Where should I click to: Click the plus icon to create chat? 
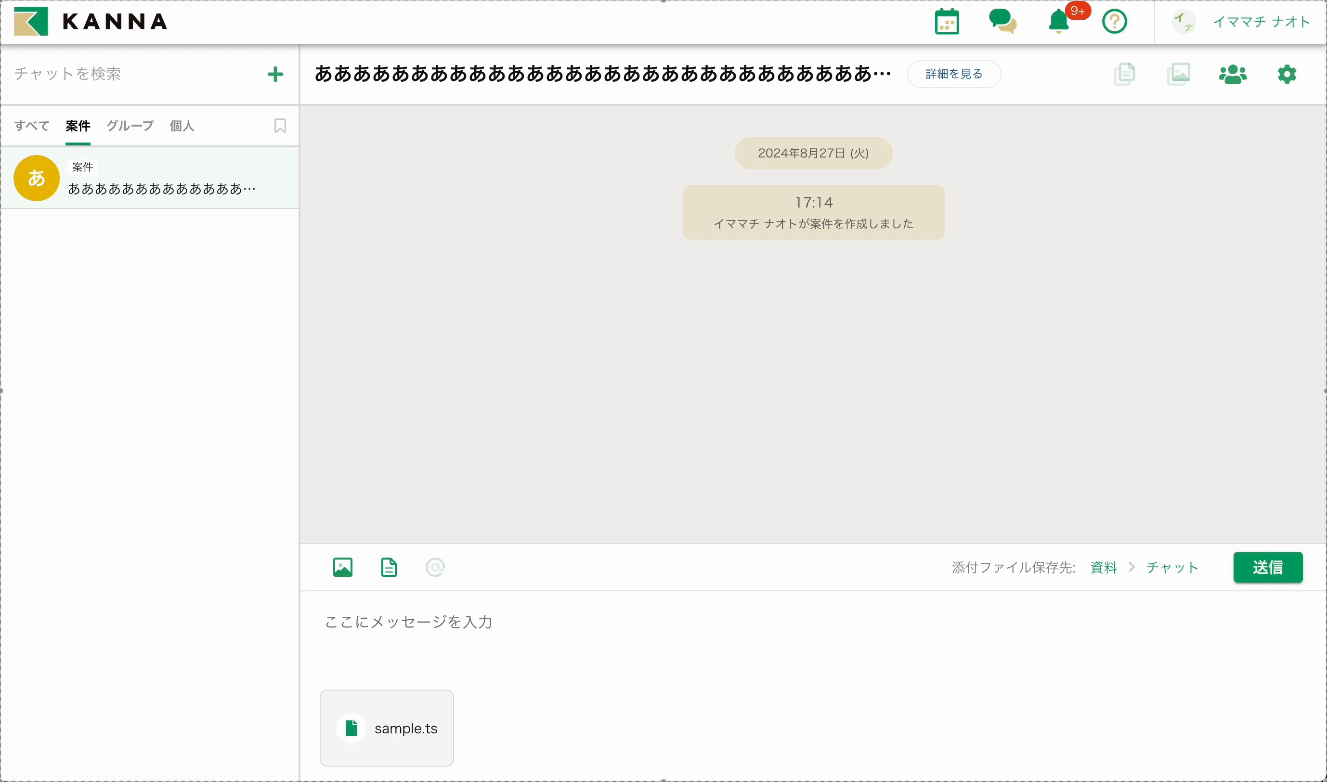pos(275,74)
